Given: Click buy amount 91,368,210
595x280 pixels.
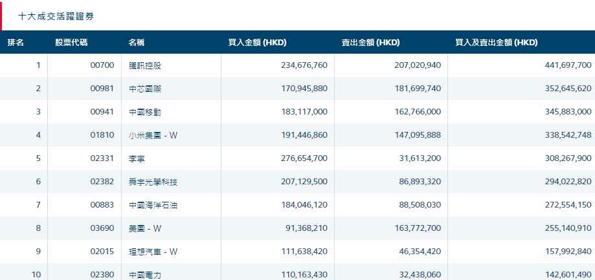Looking at the screenshot, I should [306, 228].
